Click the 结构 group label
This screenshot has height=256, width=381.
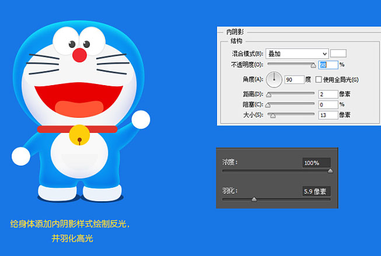[236, 41]
